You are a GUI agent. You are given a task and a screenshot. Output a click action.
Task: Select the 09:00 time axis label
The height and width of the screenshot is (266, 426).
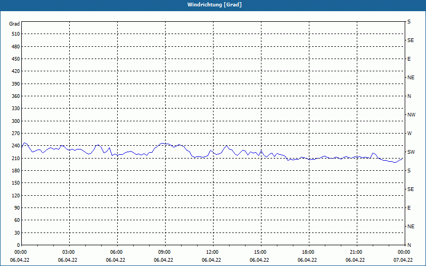163,252
